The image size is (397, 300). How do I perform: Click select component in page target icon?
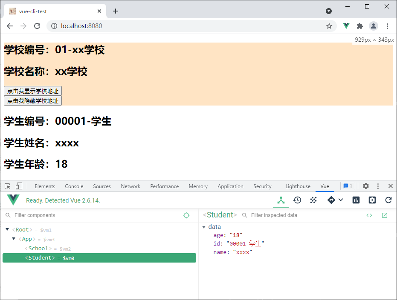point(186,215)
